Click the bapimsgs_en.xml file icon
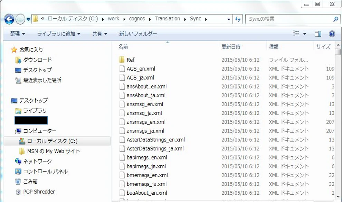The width and height of the screenshot is (342, 203). (122, 157)
